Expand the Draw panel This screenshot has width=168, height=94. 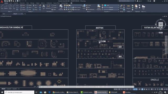pos(10,11)
